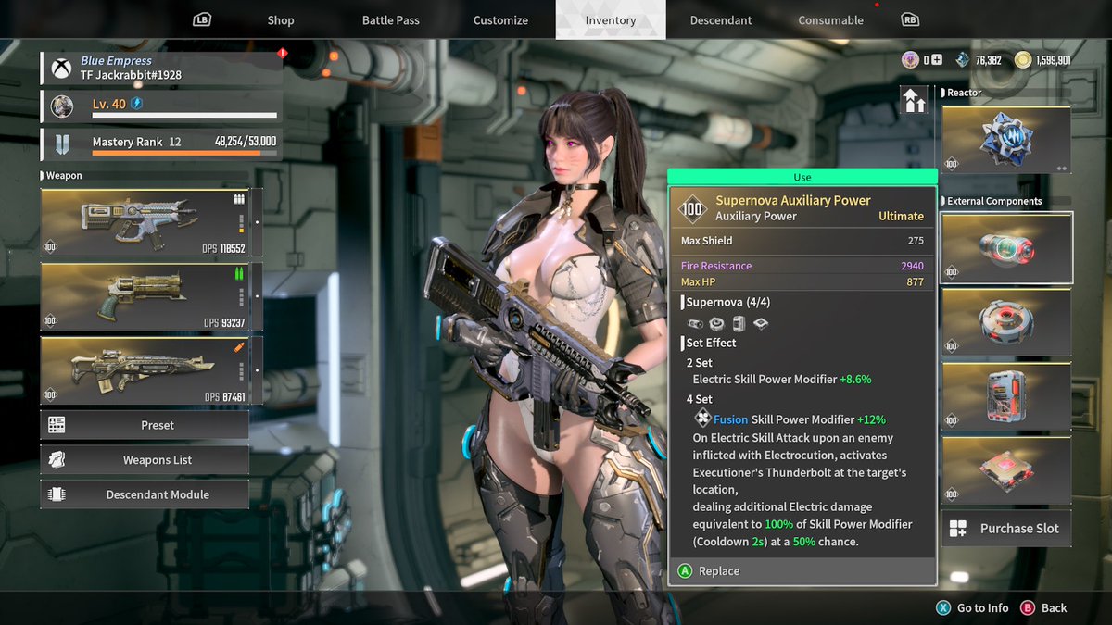Click Back in the footer
Viewport: 1112px width, 625px height.
1054,608
